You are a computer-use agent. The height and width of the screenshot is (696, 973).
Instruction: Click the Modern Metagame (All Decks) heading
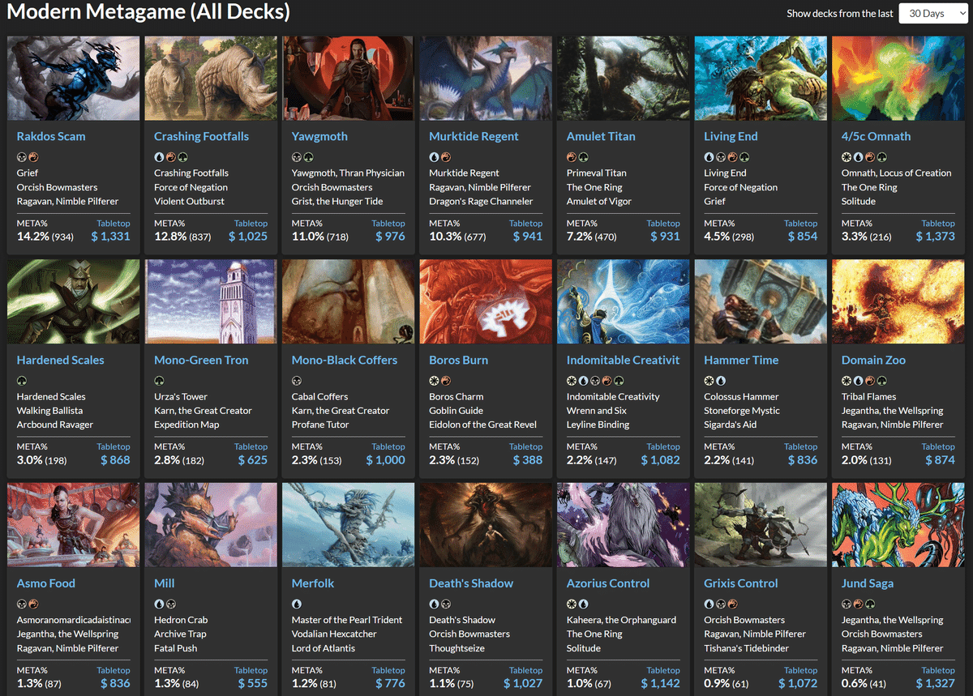[x=148, y=12]
